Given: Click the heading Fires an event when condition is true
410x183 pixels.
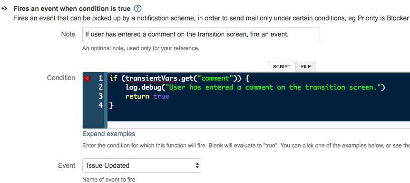Looking at the screenshot, I should tap(72, 9).
